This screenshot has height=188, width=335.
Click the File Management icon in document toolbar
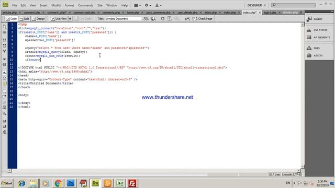[146, 19]
